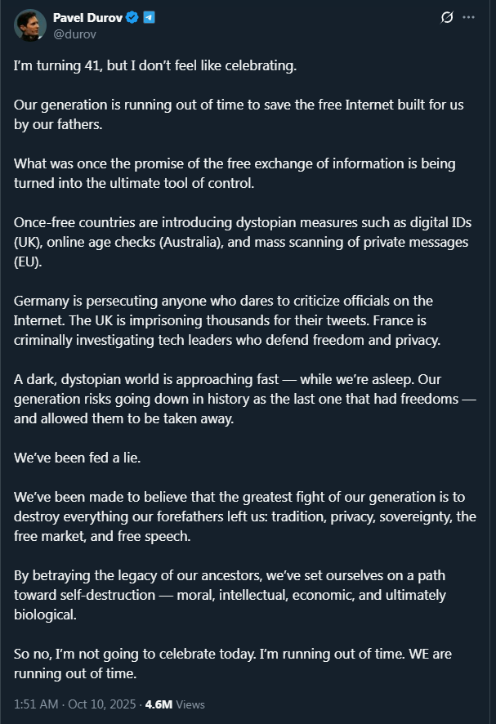This screenshot has height=724, width=496.
Task: Open the @durov handle link
Action: click(x=74, y=34)
